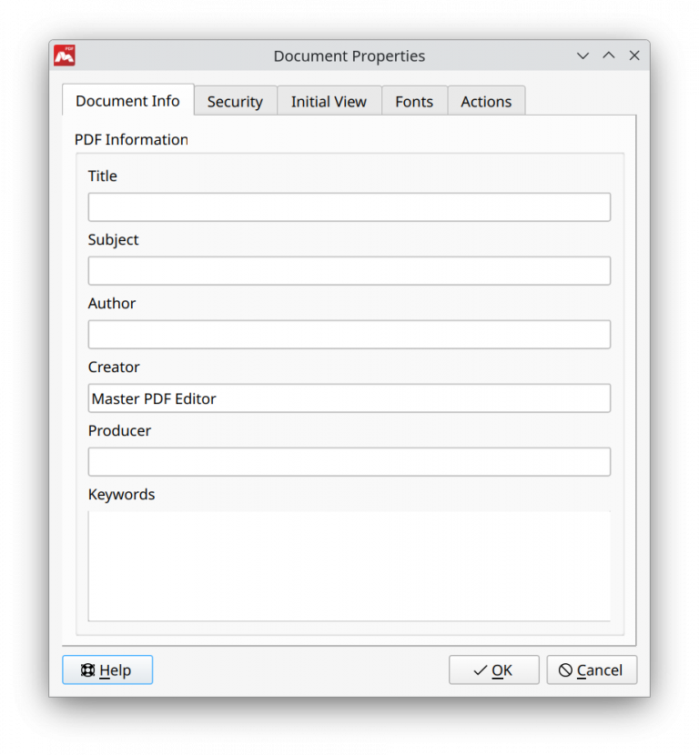Viewport: 699px width, 755px height.
Task: Switch to the Security tab
Action: click(x=234, y=101)
